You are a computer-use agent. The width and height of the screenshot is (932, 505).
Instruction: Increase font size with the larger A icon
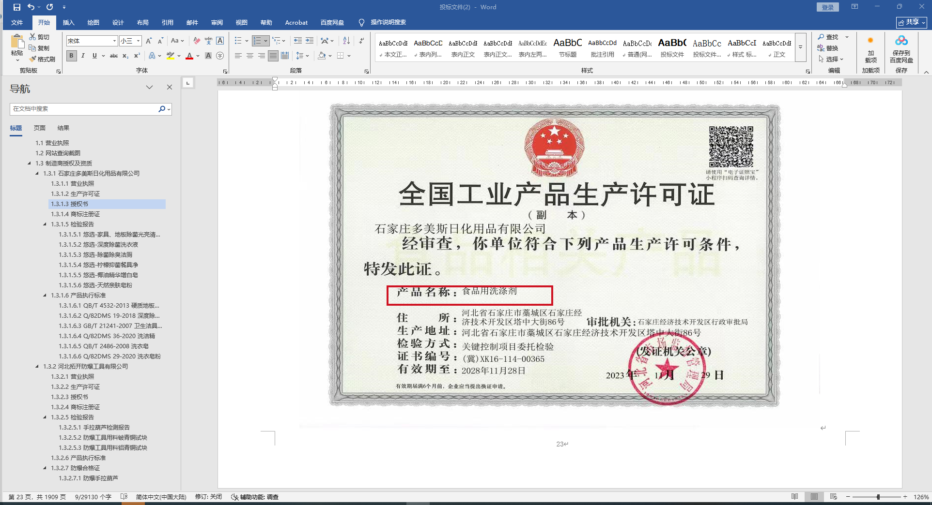pos(149,41)
